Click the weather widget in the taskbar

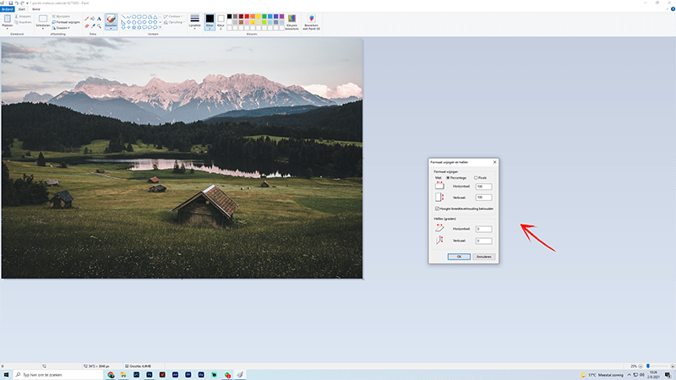pos(602,375)
